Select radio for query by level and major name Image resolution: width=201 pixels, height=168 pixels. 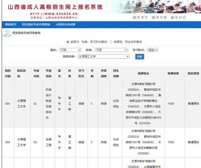(111, 42)
